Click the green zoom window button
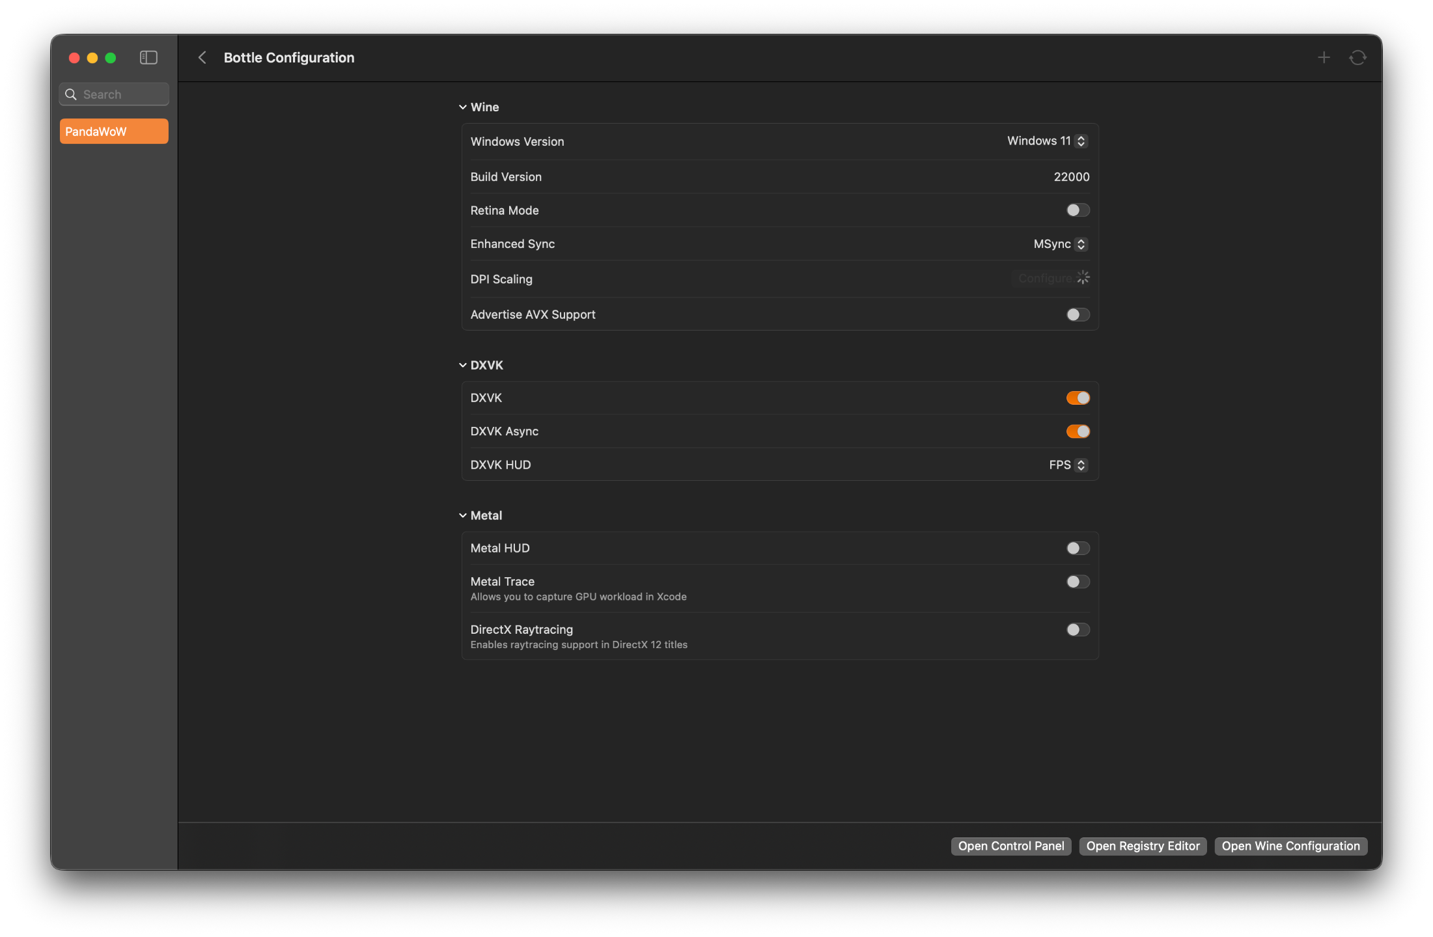Screen dimensions: 1433x937 (x=111, y=58)
